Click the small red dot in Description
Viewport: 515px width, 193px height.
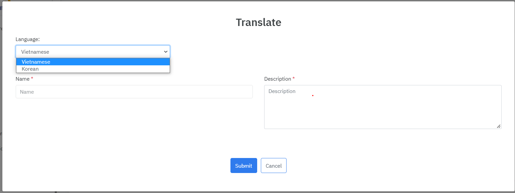pos(313,96)
